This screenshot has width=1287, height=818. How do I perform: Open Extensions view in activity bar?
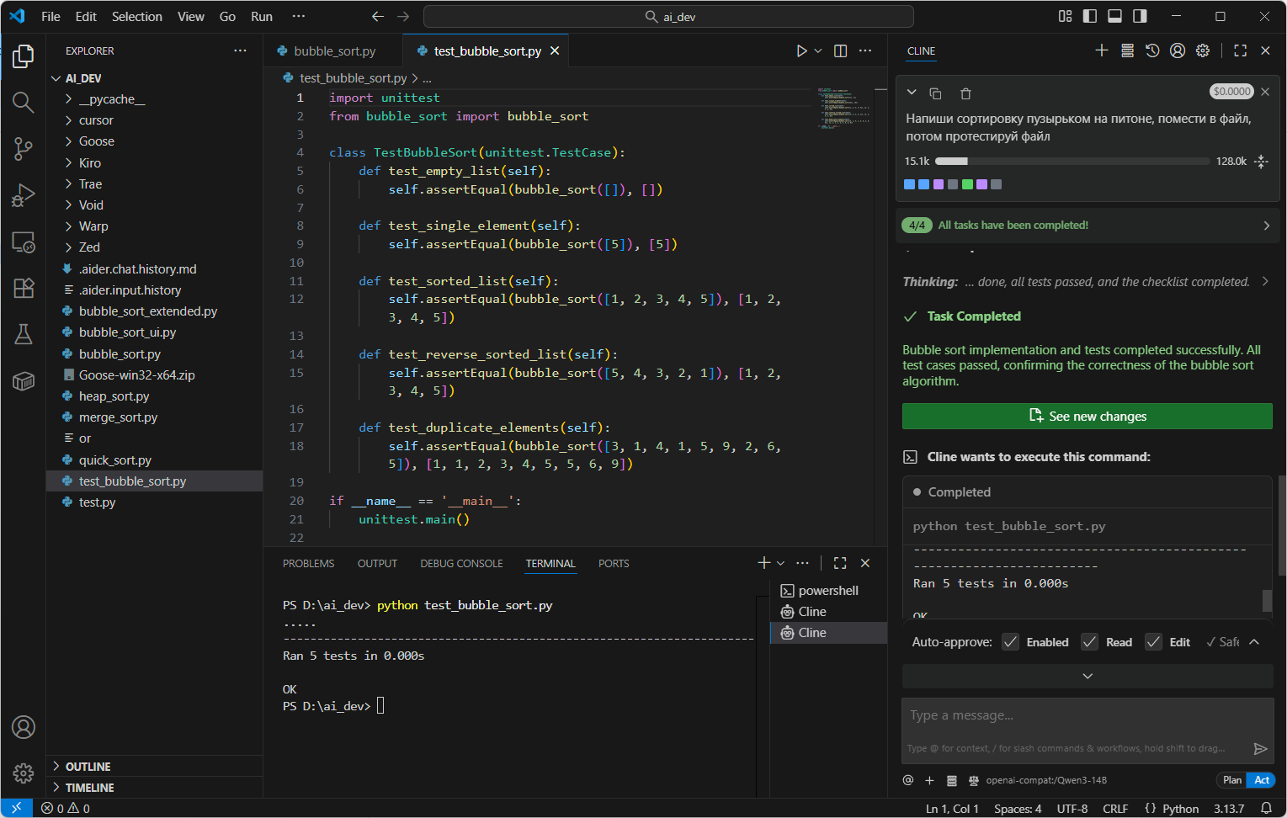point(24,288)
